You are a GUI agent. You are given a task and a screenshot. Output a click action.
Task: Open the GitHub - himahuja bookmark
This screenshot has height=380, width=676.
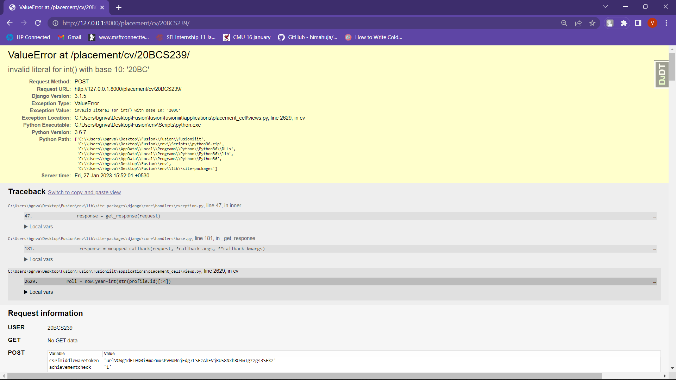coord(307,37)
